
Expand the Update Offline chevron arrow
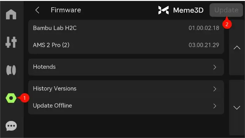click(x=215, y=106)
